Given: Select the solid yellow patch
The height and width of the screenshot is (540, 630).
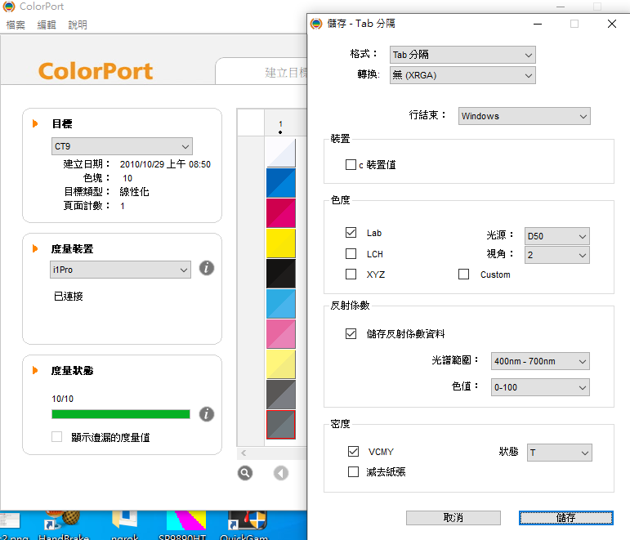Looking at the screenshot, I should point(281,243).
